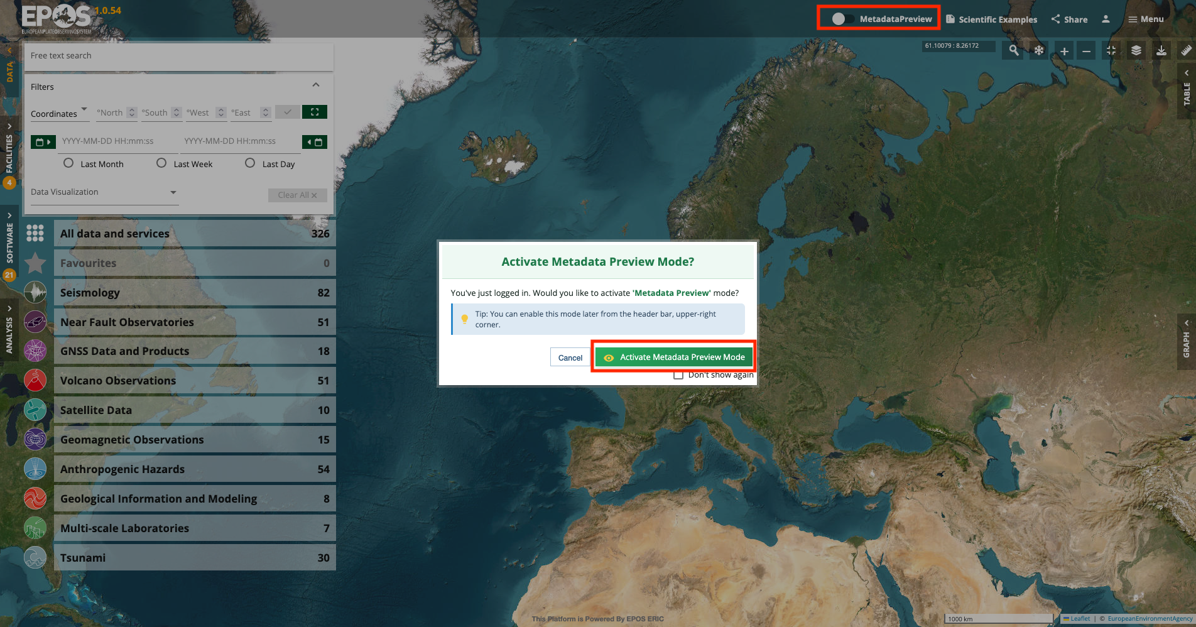This screenshot has height=627, width=1196.
Task: Click the map download icon
Action: pos(1161,50)
